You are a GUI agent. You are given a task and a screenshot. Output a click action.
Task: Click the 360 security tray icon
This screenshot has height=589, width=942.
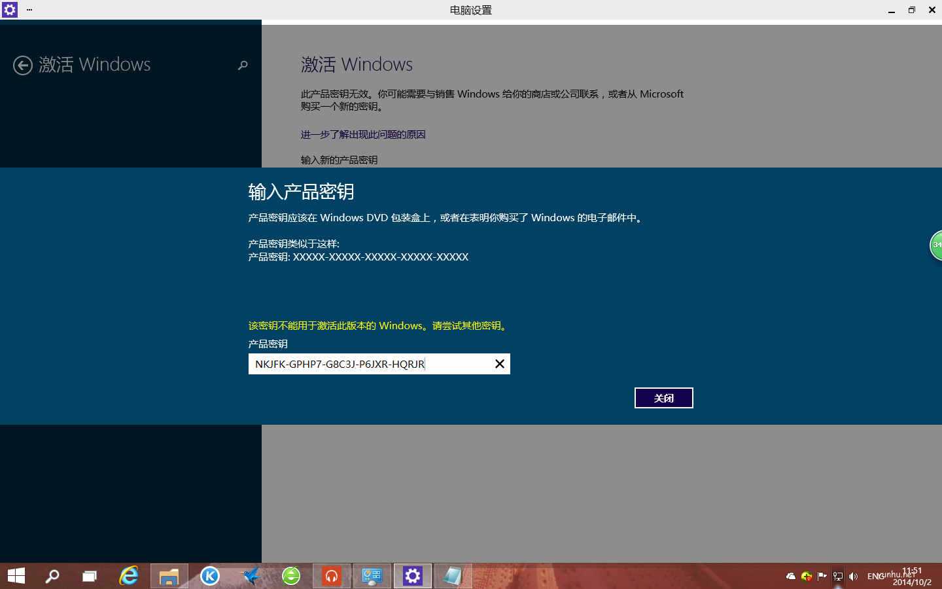click(x=805, y=576)
